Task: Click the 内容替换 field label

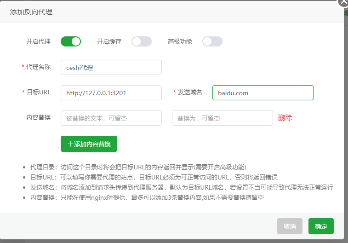Action: point(39,117)
